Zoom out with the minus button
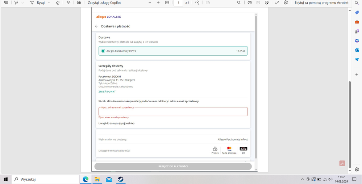 150,3
